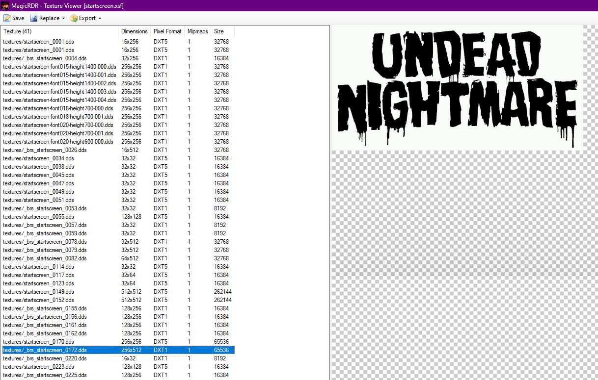Click the Replace toolbar icon

34,18
